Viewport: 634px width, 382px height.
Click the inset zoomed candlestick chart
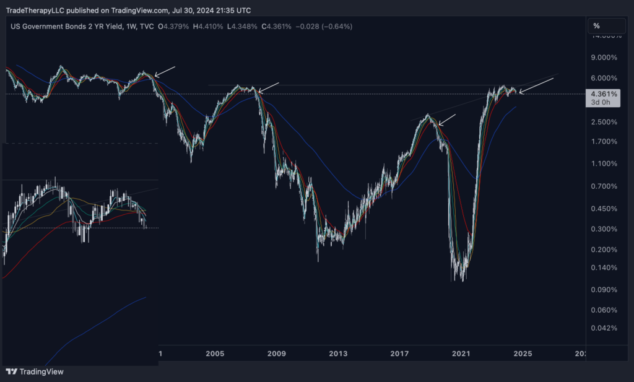80,248
